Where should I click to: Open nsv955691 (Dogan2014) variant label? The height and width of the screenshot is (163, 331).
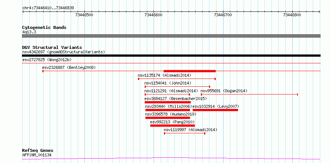224,91
